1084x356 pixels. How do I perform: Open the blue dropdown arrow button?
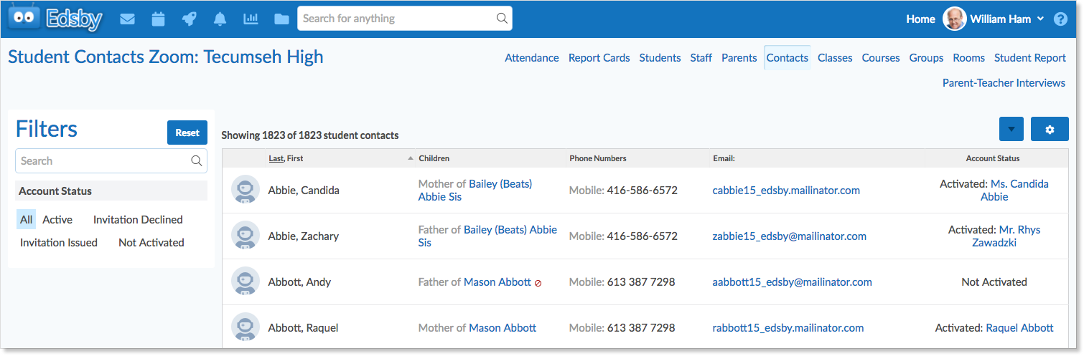point(1011,130)
